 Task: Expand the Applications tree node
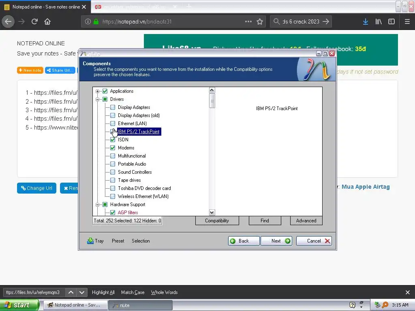pos(97,91)
